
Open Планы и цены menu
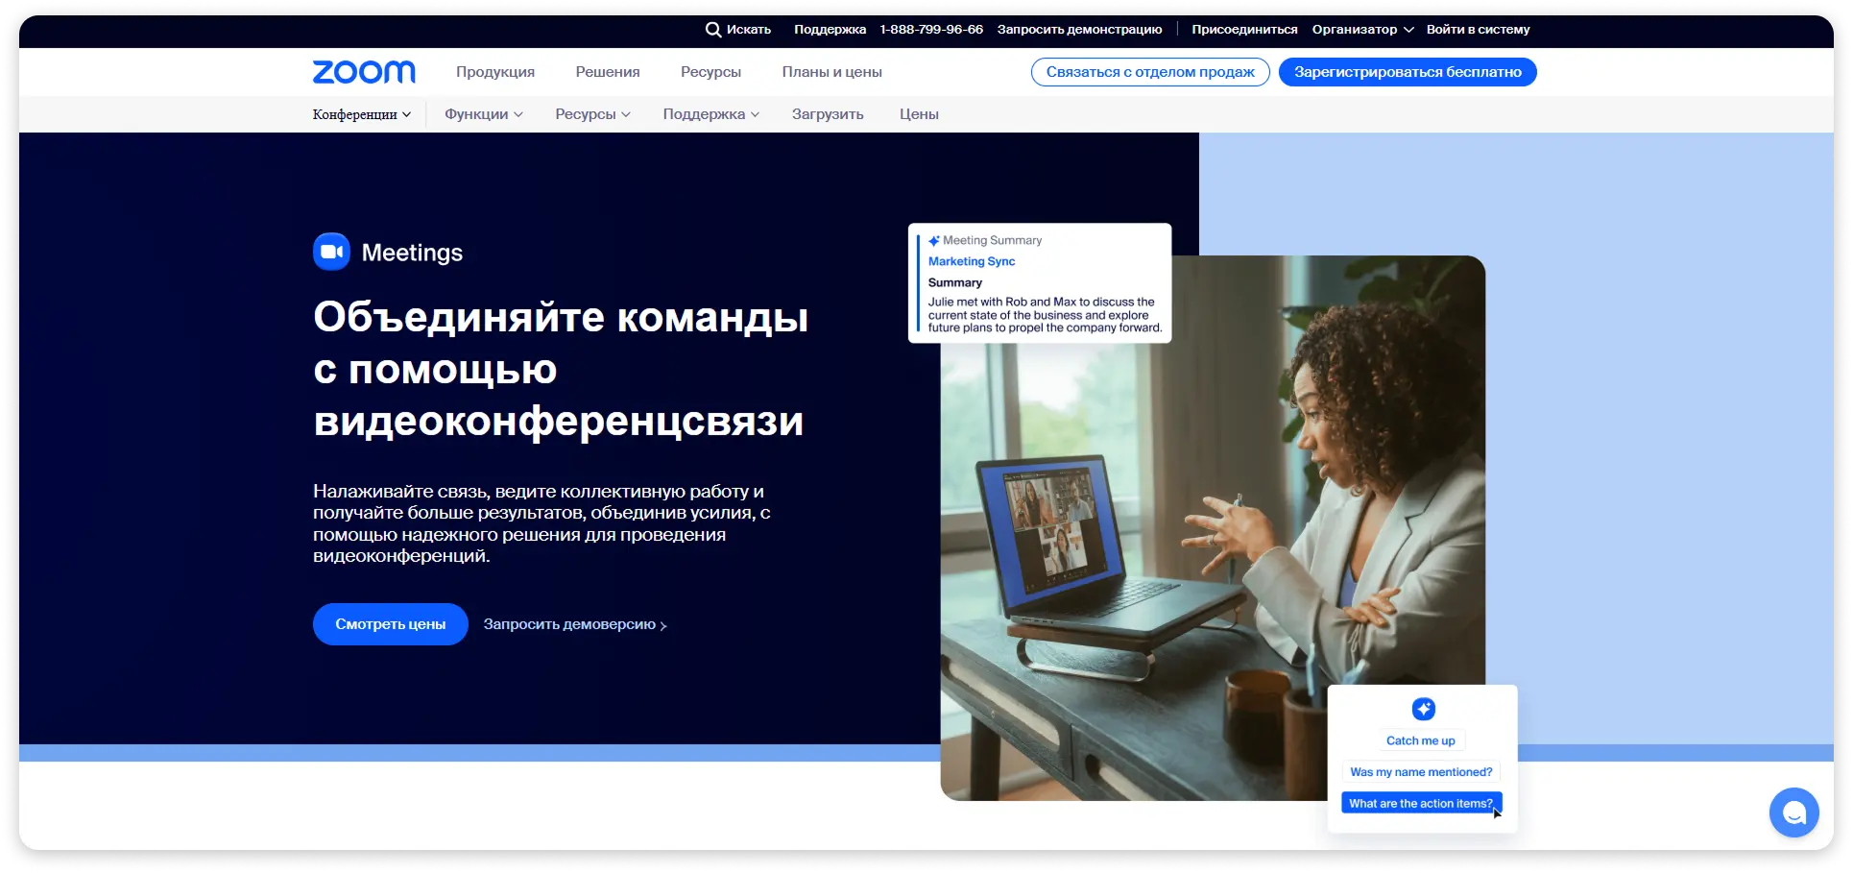coord(831,72)
